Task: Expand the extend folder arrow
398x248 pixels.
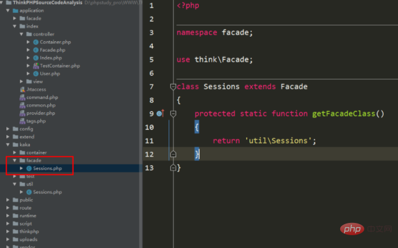Action: (8, 137)
